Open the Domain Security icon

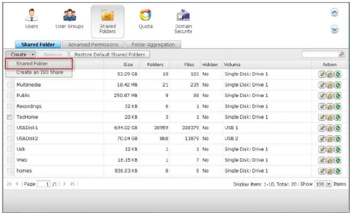[x=183, y=15]
